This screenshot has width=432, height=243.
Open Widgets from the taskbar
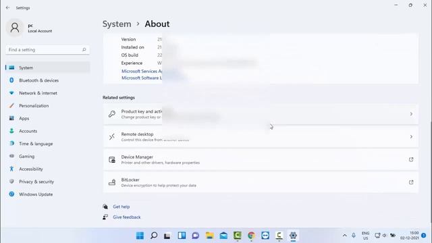click(x=182, y=236)
